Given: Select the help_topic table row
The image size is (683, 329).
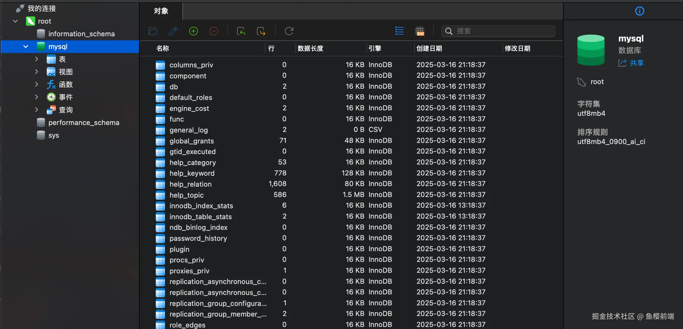Looking at the screenshot, I should click(x=187, y=195).
